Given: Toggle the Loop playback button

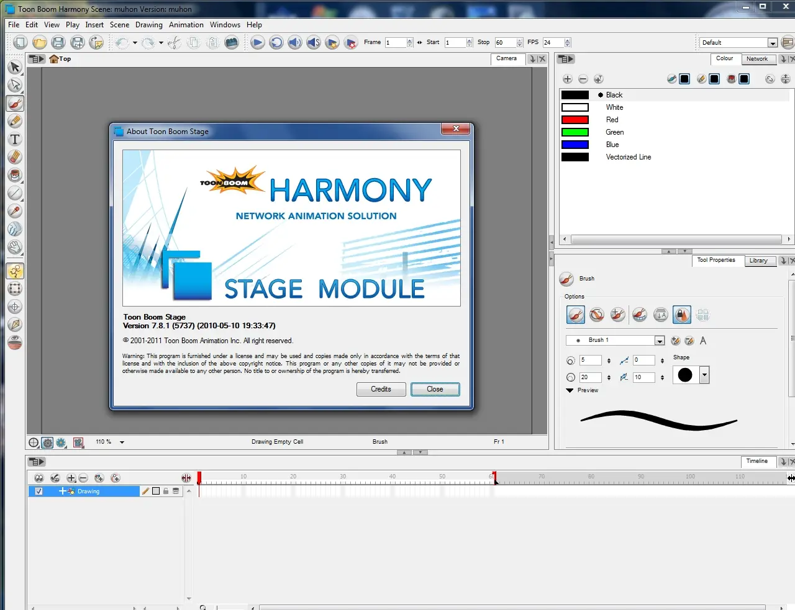Looking at the screenshot, I should click(x=276, y=42).
